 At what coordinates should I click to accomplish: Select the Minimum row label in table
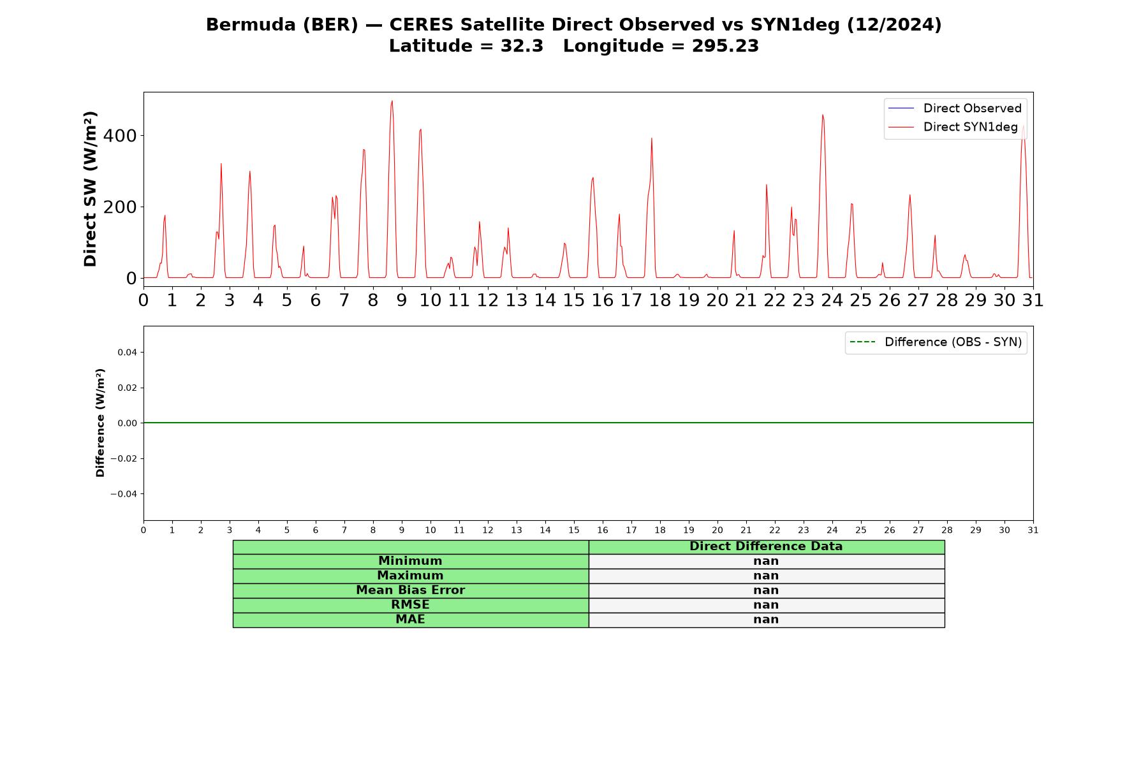(410, 561)
